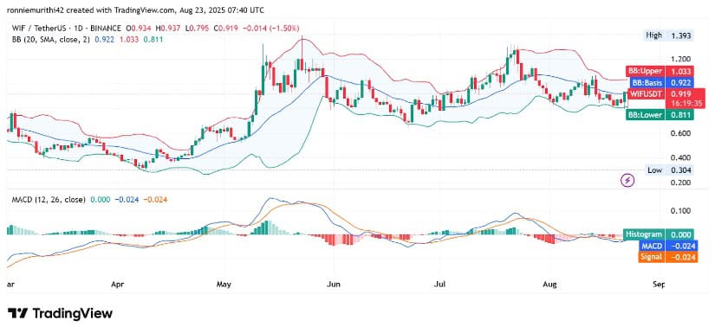Click the Sep label on time axis
715x333 pixels.
coord(659,285)
